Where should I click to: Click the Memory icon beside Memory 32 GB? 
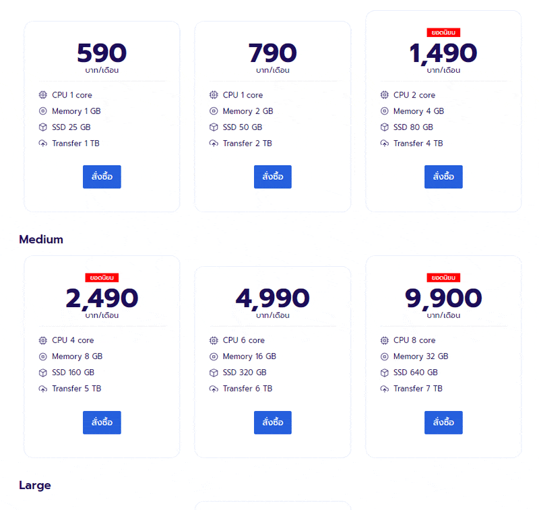pos(385,356)
